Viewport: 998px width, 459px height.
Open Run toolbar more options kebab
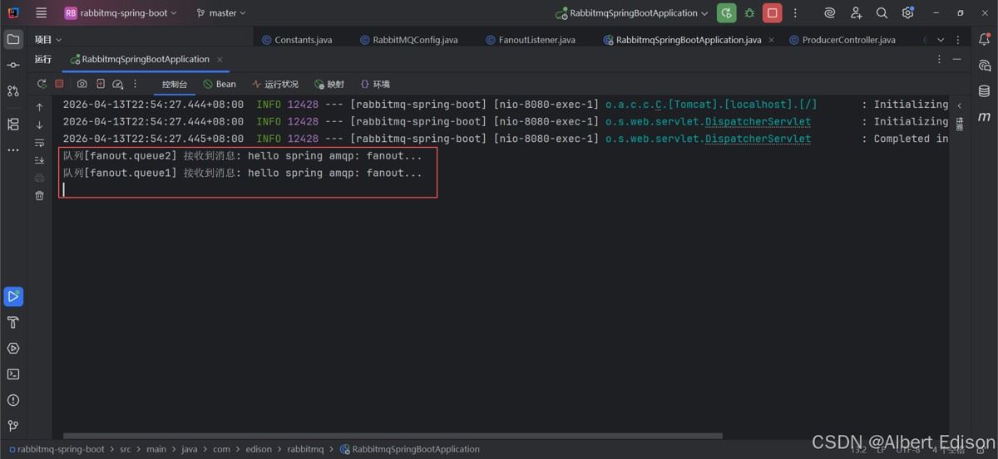[x=136, y=84]
